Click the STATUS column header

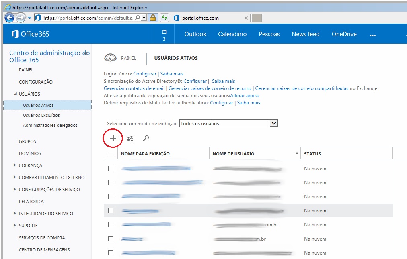tap(312, 154)
